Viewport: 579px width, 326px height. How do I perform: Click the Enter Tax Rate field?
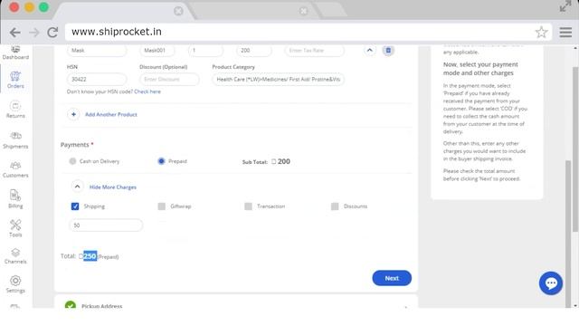pos(314,51)
